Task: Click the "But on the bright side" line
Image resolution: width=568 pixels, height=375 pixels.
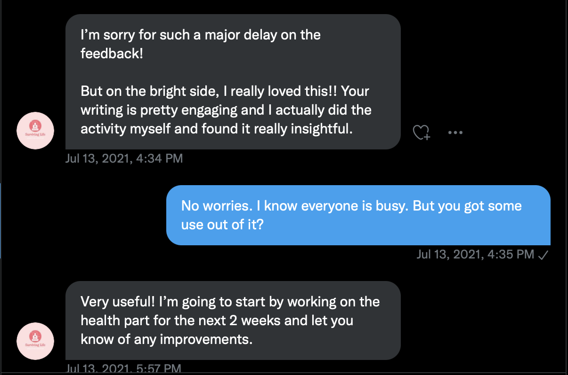Action: [225, 91]
